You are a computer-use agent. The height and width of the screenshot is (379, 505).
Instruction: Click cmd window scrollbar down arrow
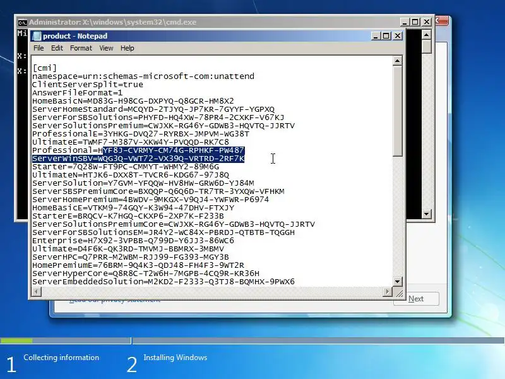(427, 214)
